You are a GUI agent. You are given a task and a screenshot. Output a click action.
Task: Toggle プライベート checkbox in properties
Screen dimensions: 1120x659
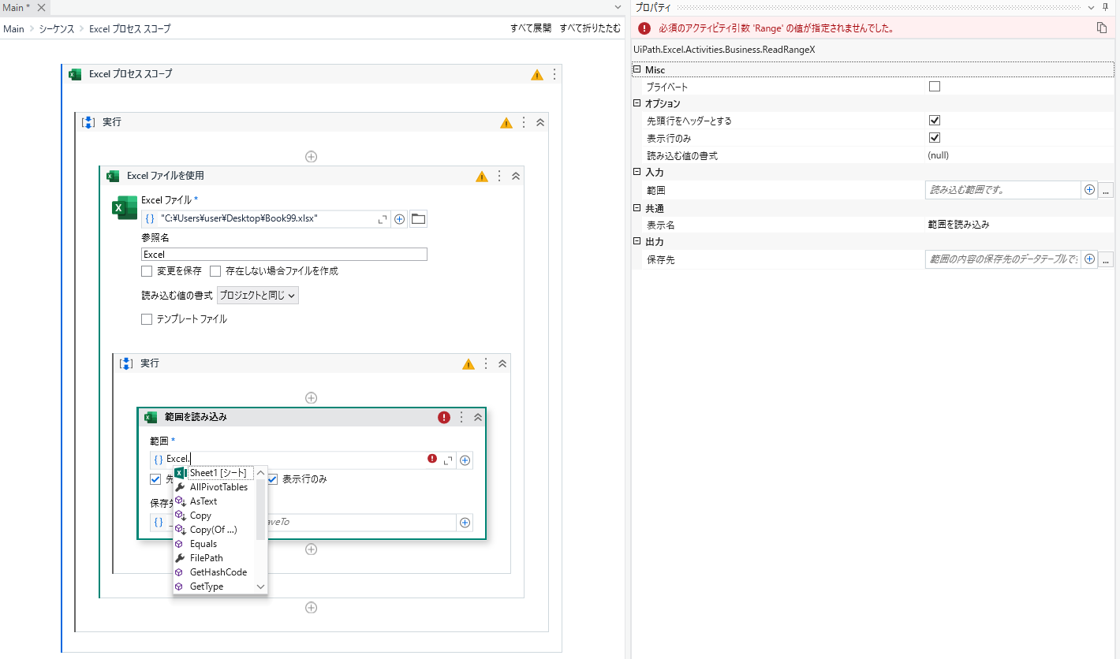click(935, 86)
